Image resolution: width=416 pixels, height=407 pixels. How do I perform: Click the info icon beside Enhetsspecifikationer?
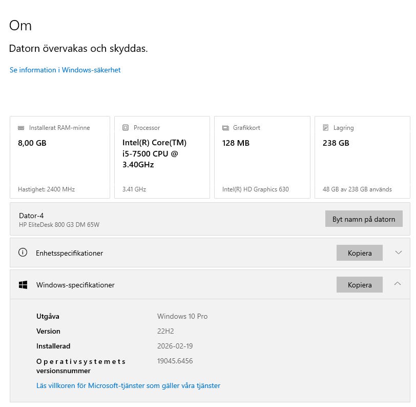(23, 253)
